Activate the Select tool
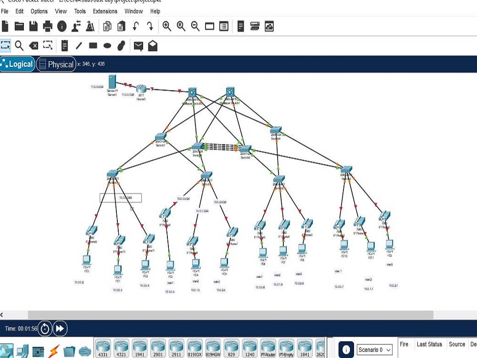Screen dimensions: 477x358 click(5, 46)
